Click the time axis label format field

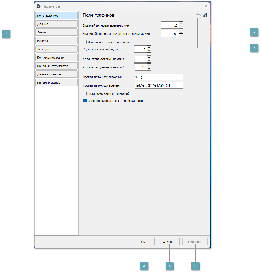[158, 85]
